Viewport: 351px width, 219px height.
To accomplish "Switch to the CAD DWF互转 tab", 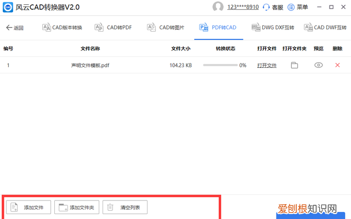I will (325, 27).
